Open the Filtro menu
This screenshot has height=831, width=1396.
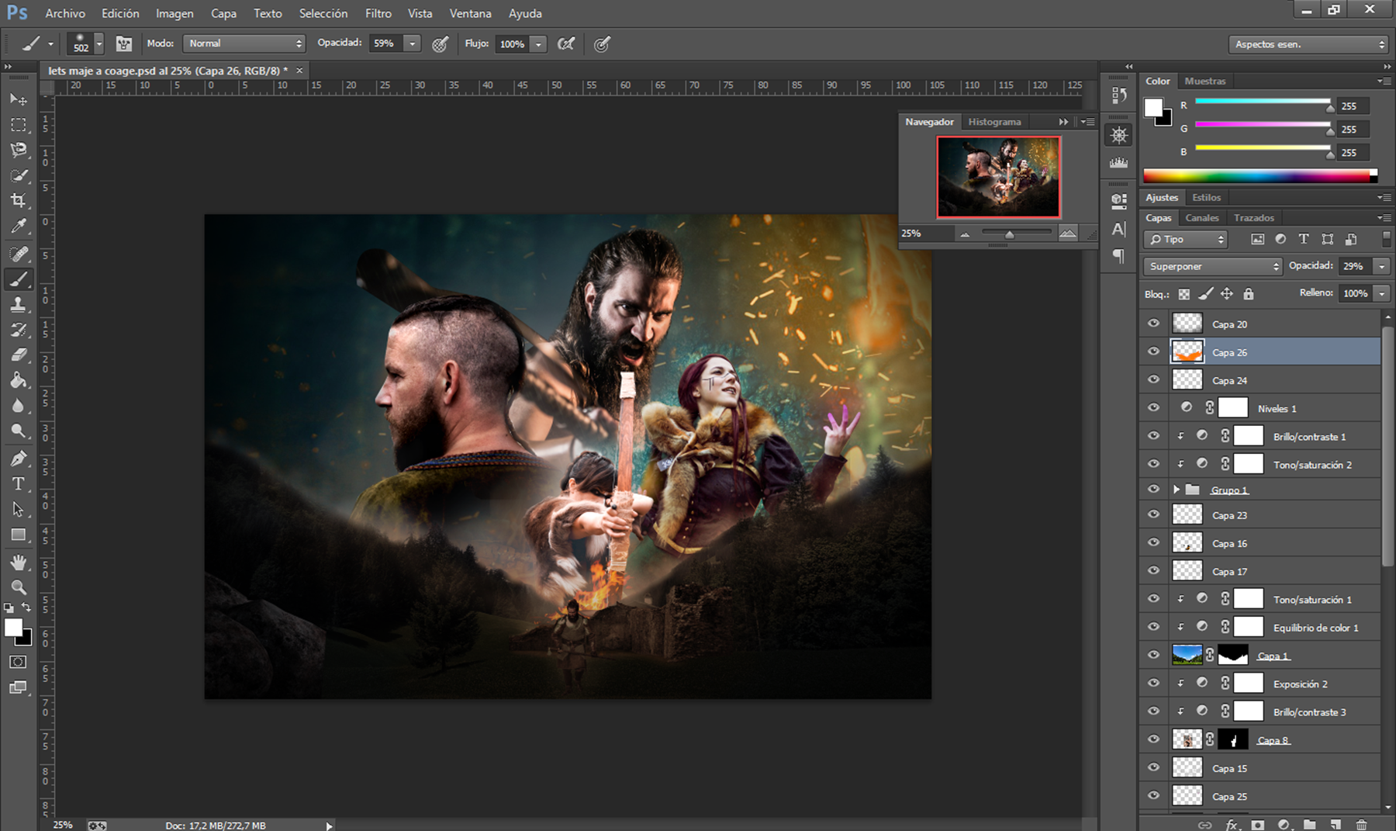pyautogui.click(x=378, y=13)
